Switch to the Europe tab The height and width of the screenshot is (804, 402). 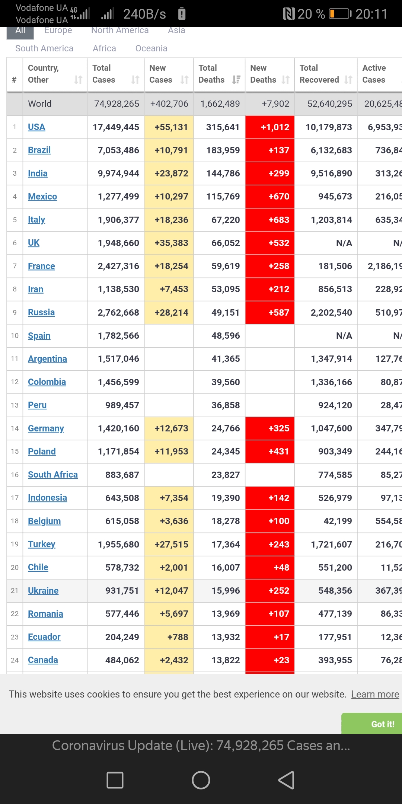click(x=58, y=31)
